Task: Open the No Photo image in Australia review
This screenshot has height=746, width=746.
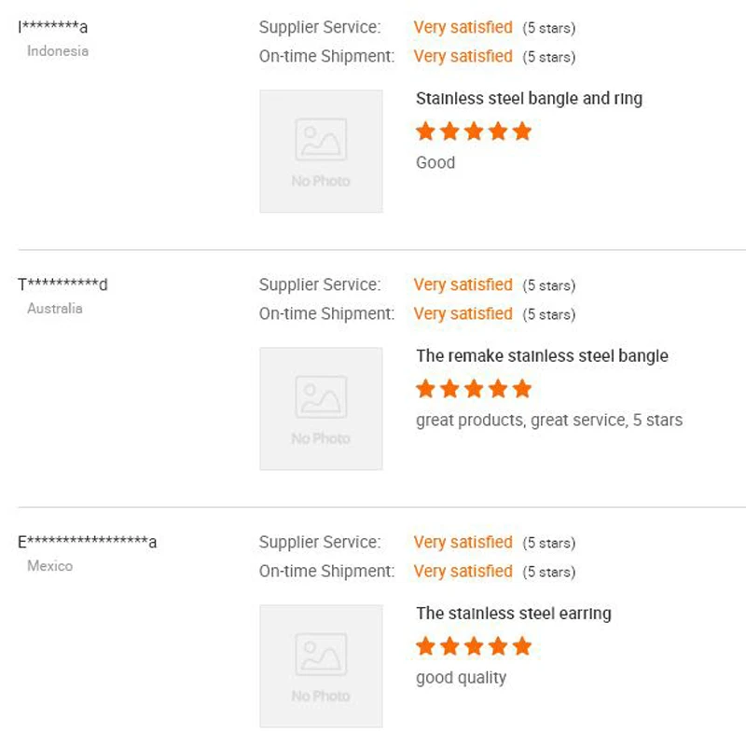Action: tap(321, 408)
